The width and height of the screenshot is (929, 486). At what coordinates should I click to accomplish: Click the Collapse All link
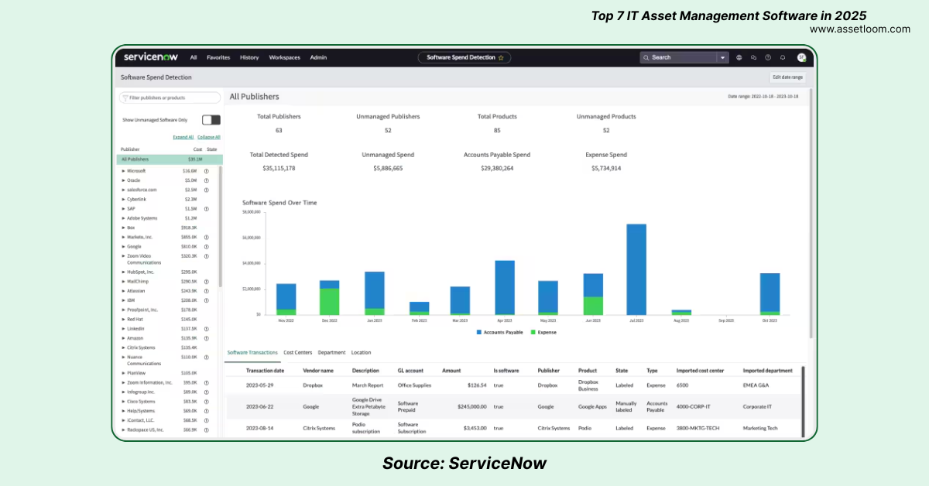click(x=209, y=137)
